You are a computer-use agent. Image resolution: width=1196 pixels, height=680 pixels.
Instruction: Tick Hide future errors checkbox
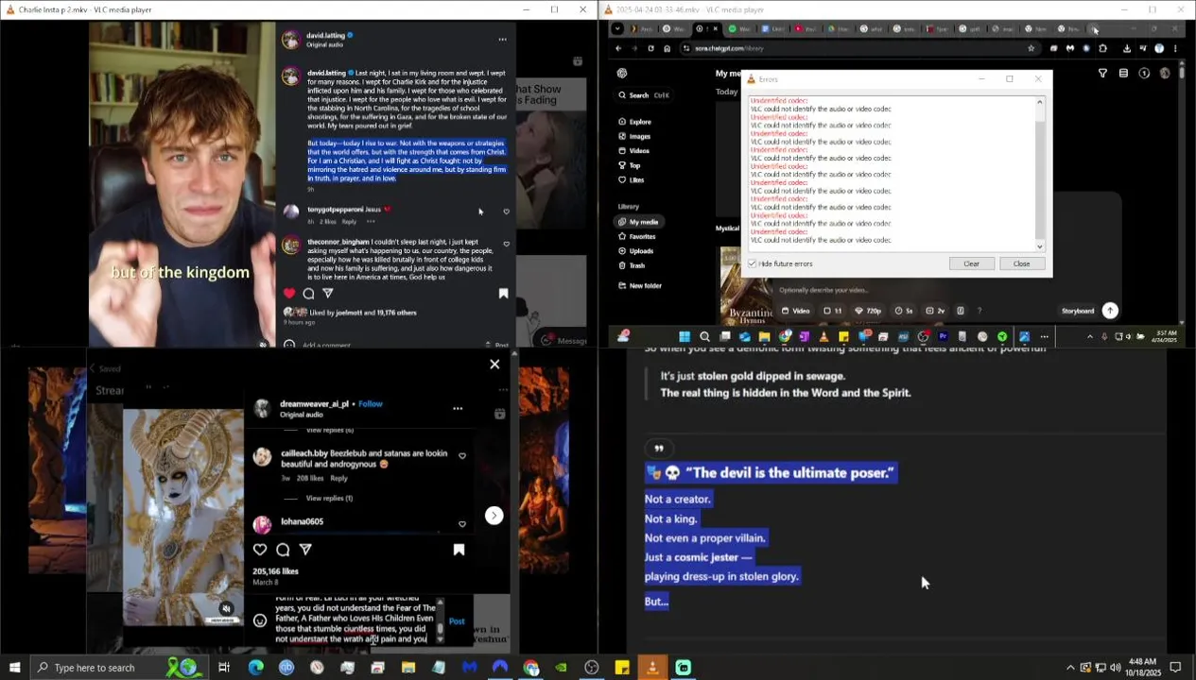[x=753, y=263]
